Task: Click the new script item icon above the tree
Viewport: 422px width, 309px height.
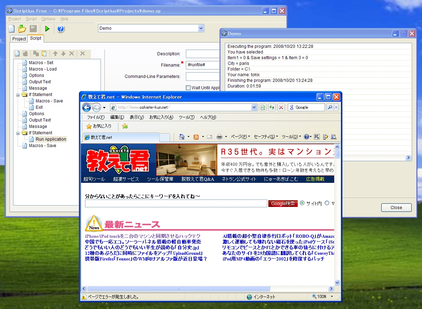Action: (x=17, y=54)
